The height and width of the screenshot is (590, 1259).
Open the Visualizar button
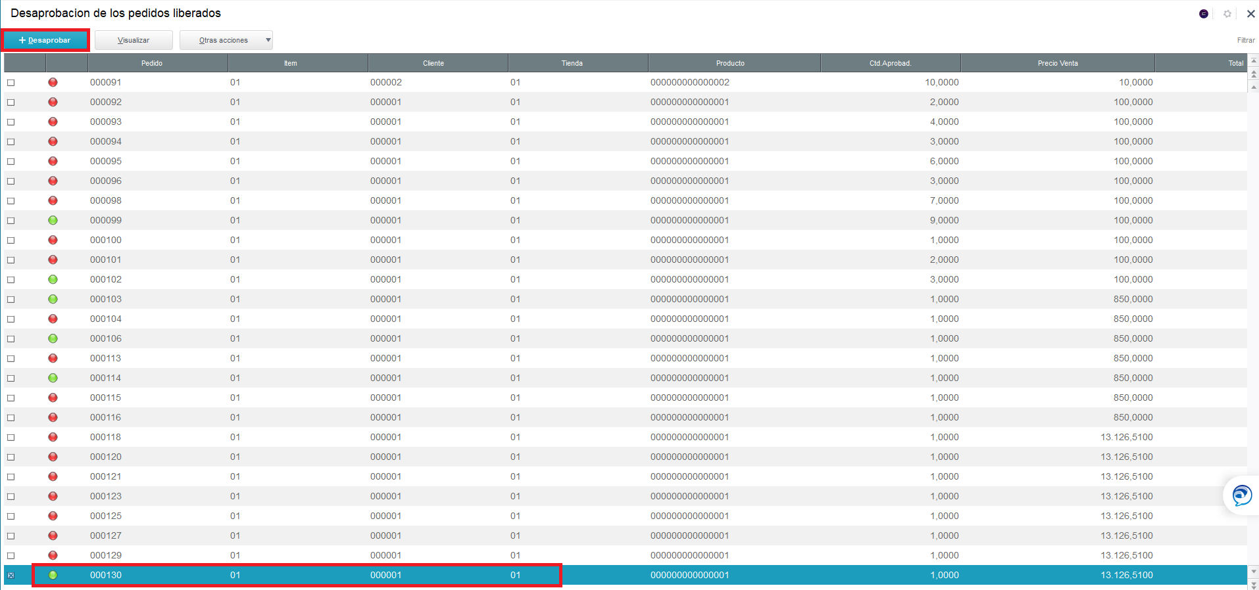click(134, 40)
